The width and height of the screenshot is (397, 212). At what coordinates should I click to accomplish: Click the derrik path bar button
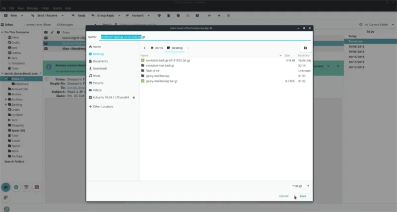(157, 48)
